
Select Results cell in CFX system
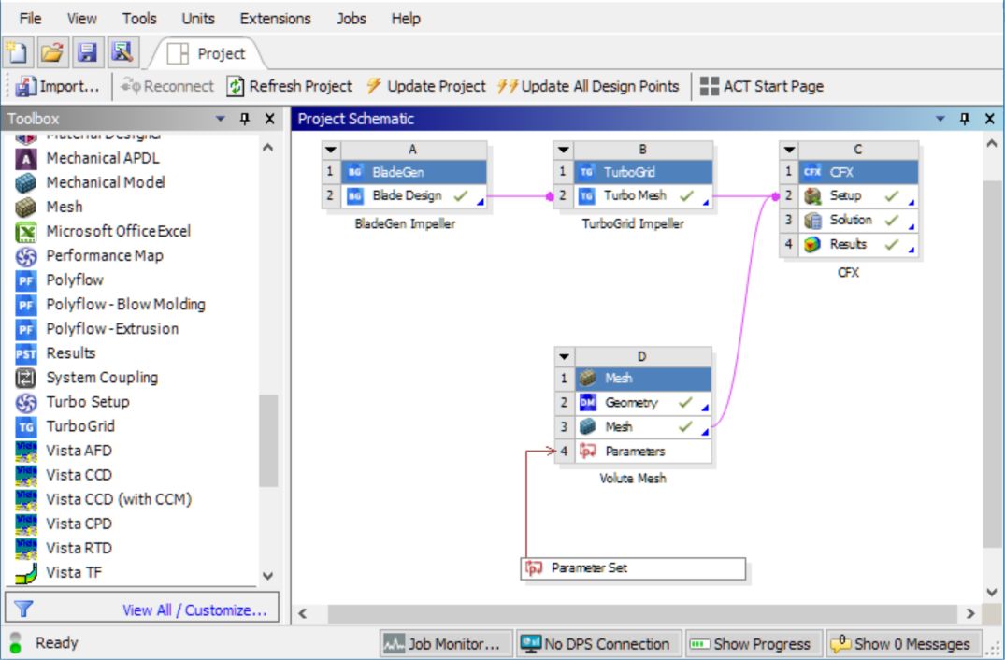click(x=858, y=245)
